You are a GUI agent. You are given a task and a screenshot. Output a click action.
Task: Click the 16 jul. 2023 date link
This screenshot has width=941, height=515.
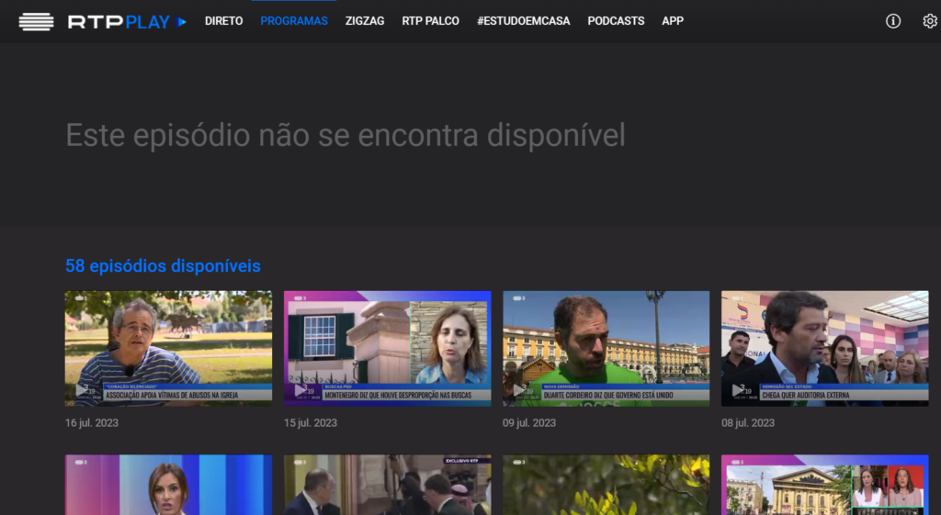pos(91,423)
